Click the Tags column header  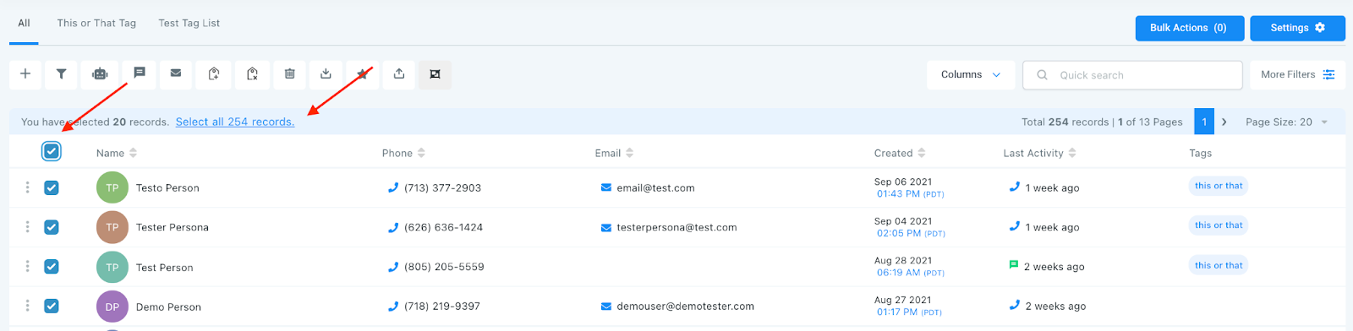[x=1200, y=153]
